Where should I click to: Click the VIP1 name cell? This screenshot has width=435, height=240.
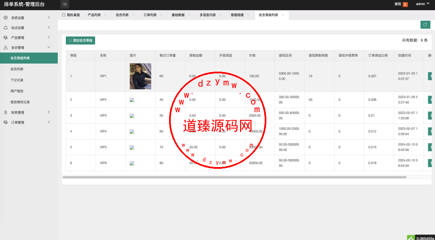pyautogui.click(x=111, y=76)
